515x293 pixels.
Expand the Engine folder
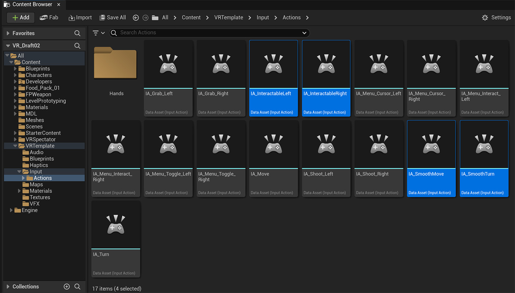(11, 210)
